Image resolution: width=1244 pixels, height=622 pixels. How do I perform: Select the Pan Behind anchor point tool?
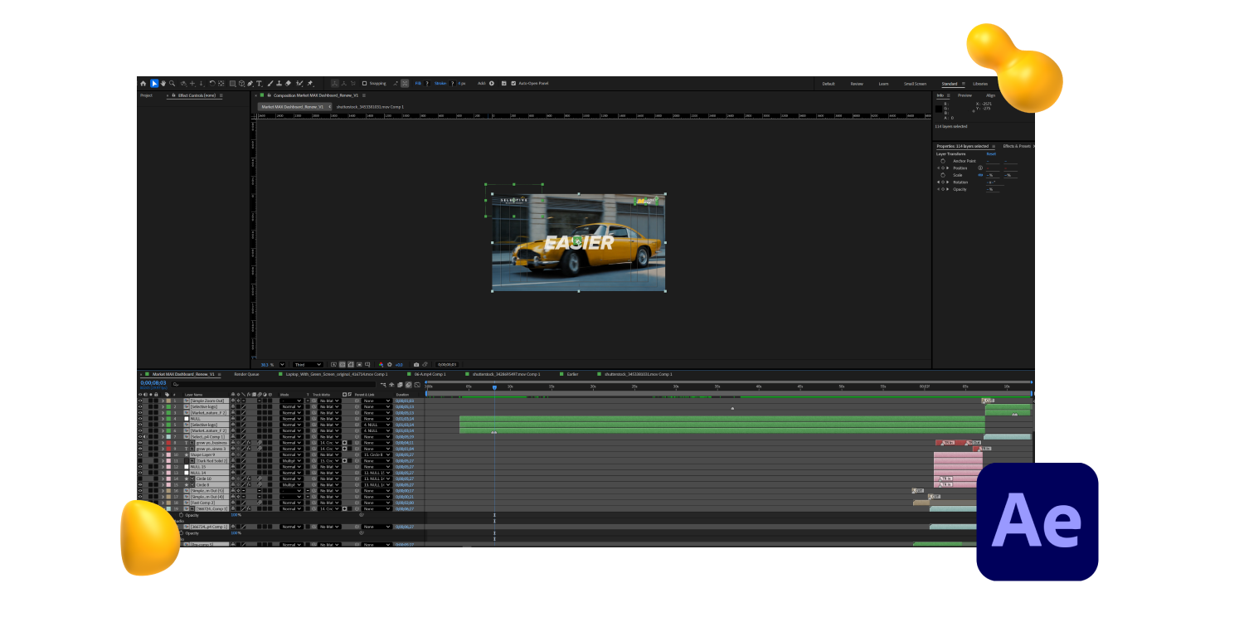[x=221, y=84]
